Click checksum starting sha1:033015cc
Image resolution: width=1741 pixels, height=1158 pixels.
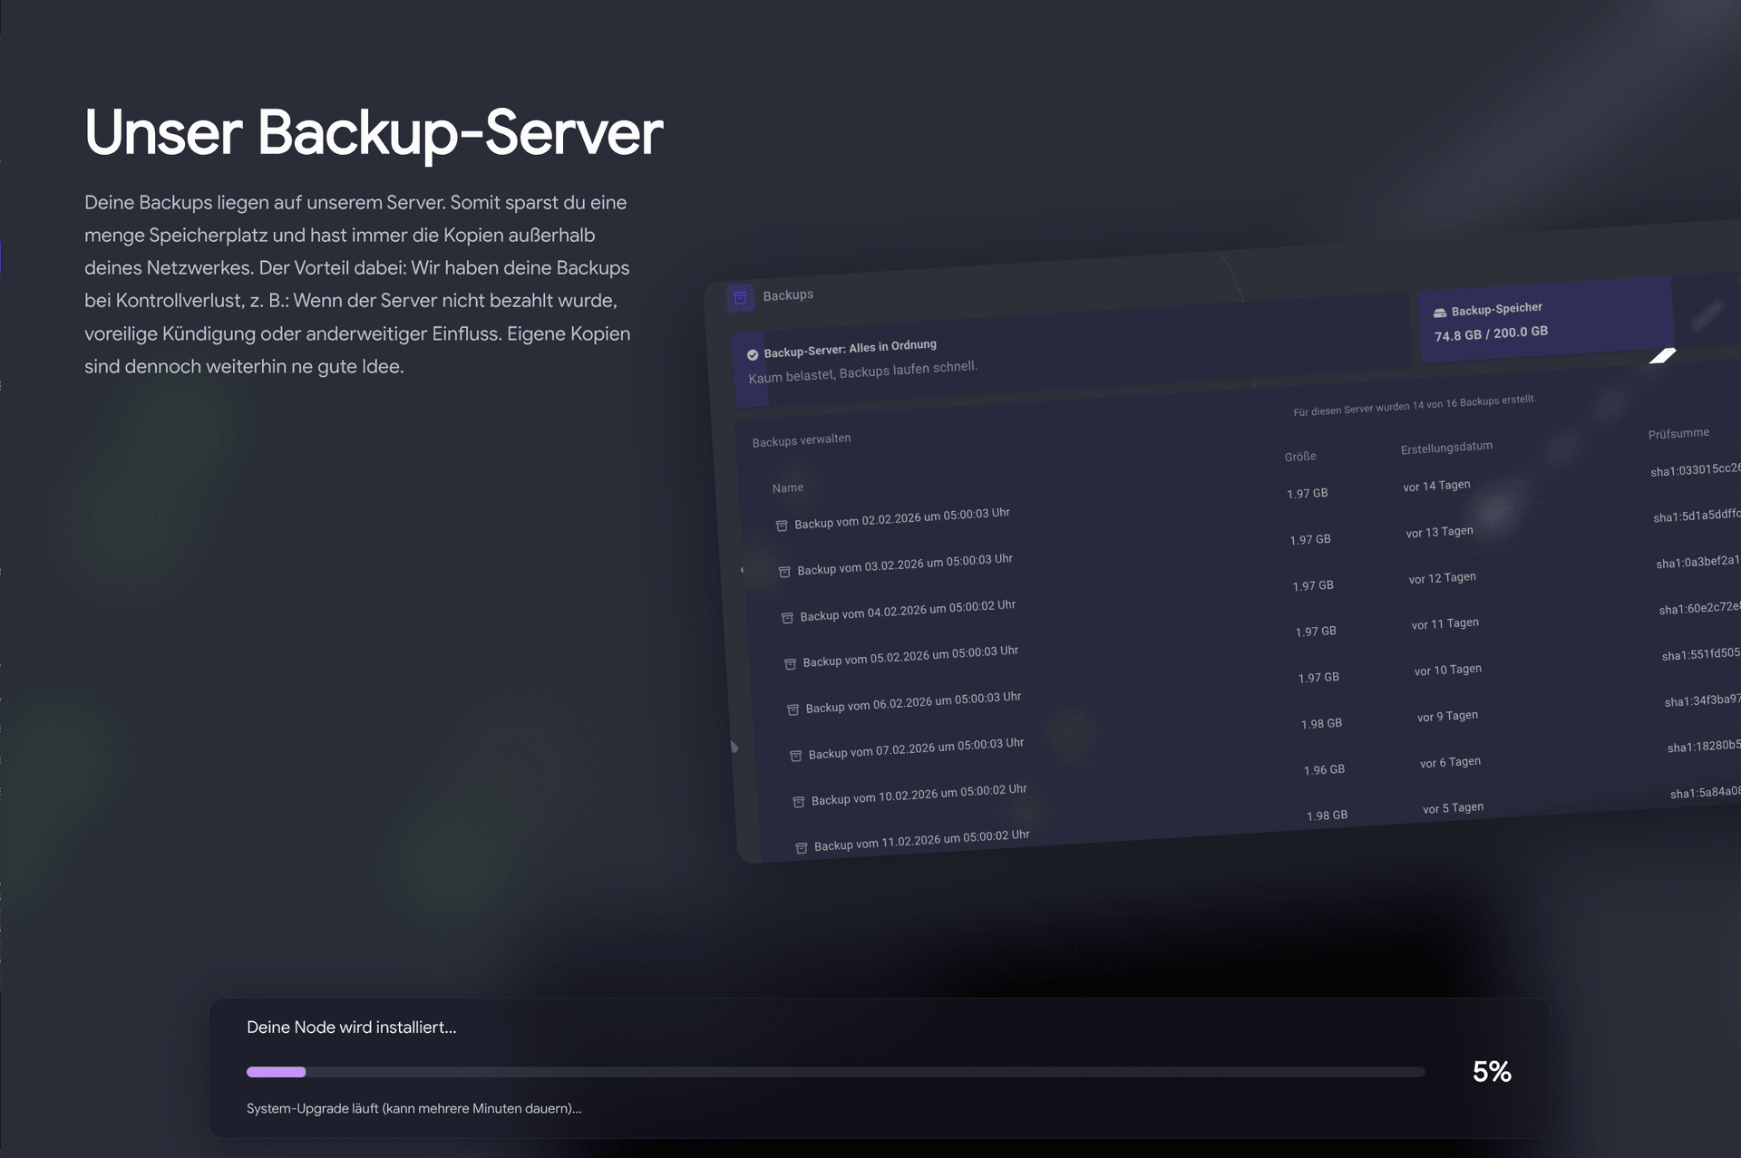(x=1695, y=469)
